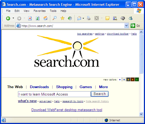
Task: Follow the Download WebFerret desktop metasearch tool link
Action: coord(67,110)
